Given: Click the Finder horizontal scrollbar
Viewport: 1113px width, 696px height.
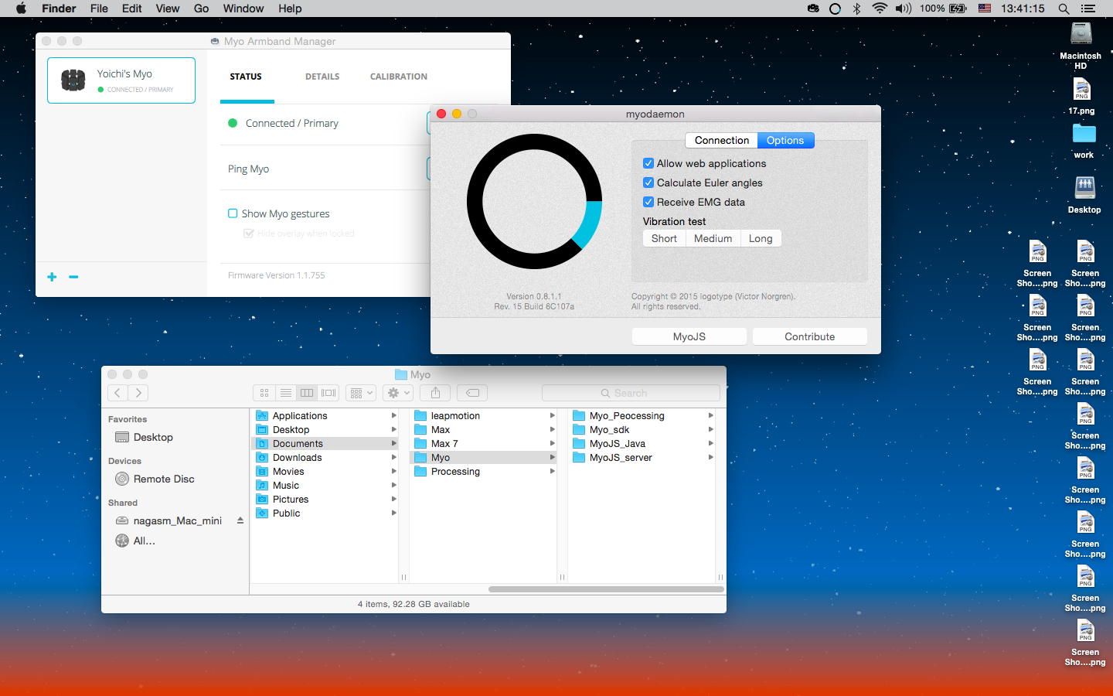Looking at the screenshot, I should pyautogui.click(x=606, y=589).
